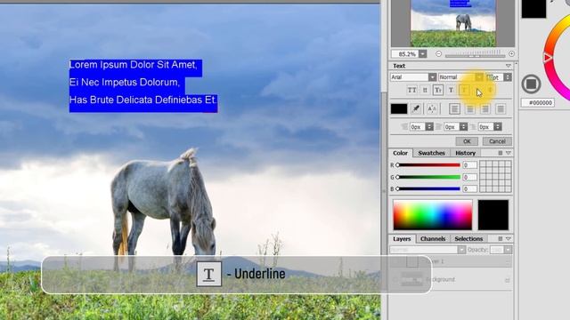Screen dimensions: 570x320
Task: Toggle All Caps (TT) text style
Action: coord(411,90)
